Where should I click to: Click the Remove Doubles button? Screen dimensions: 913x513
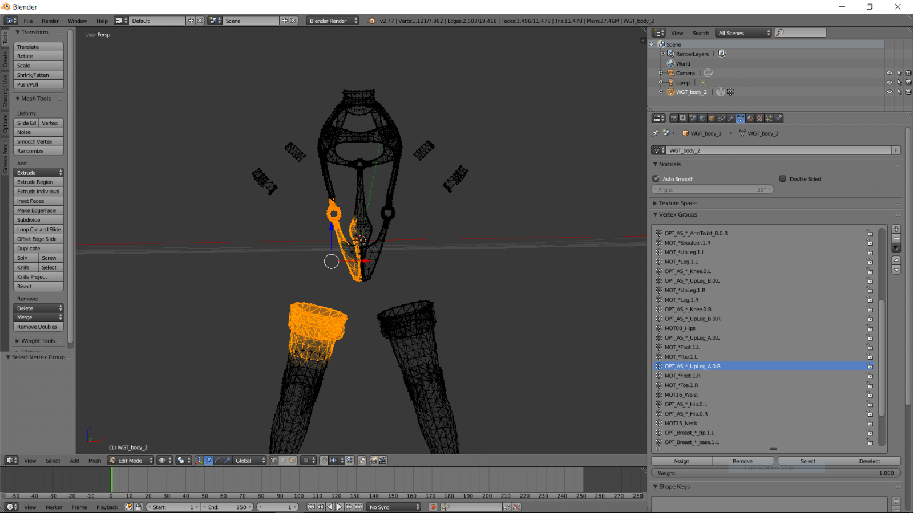tap(38, 327)
